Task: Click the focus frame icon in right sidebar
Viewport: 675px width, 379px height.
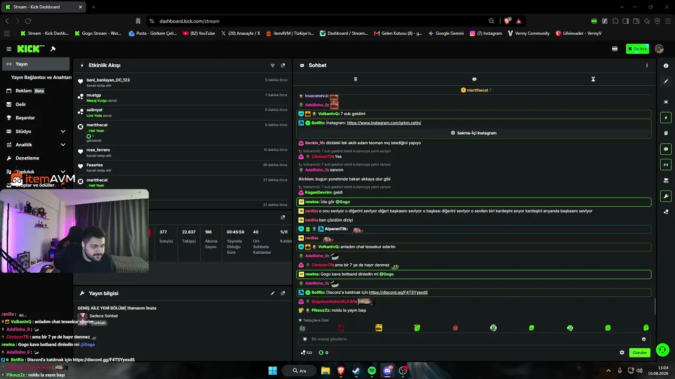Action: coord(666,102)
